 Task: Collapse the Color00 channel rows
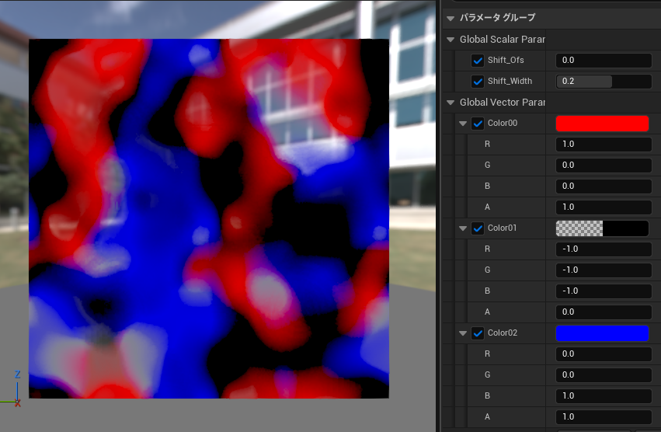pos(464,124)
